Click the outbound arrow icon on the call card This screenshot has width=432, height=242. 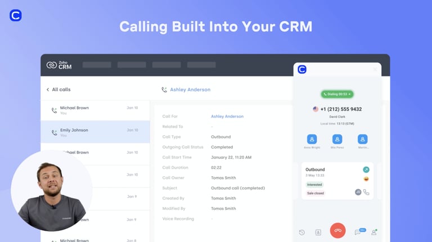pos(366,169)
